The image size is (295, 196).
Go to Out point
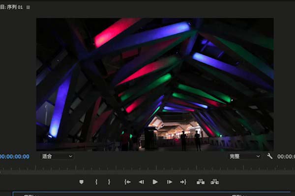183,182
